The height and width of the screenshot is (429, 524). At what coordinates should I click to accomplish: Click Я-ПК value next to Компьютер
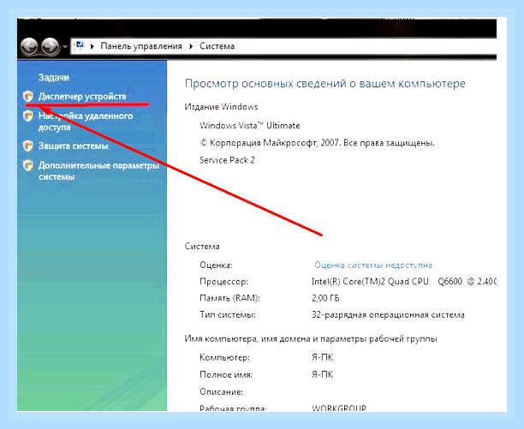(x=323, y=358)
